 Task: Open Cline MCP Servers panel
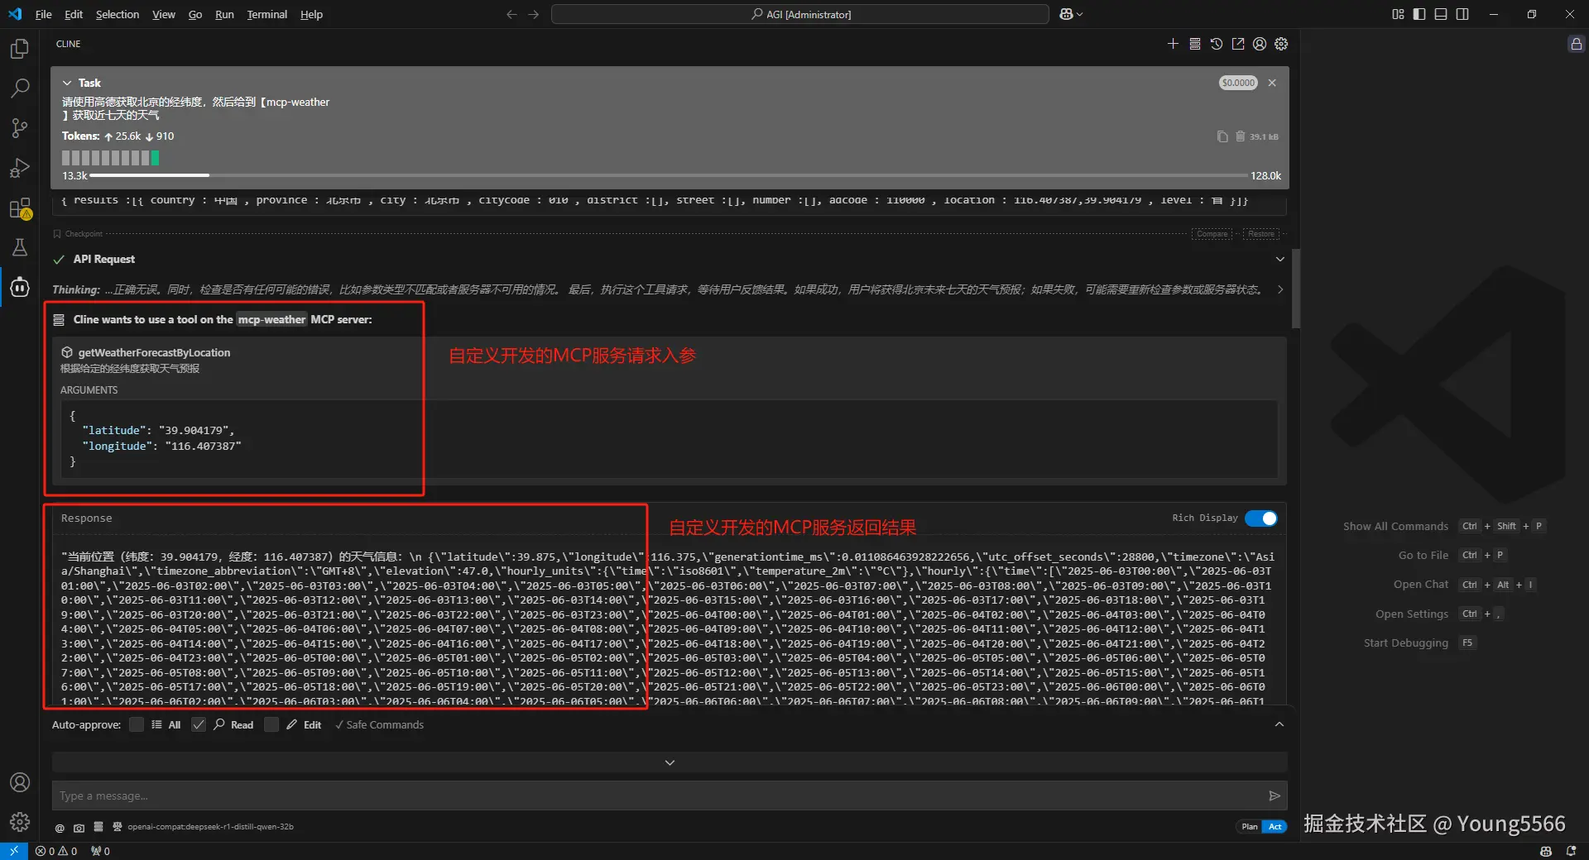1195,44
